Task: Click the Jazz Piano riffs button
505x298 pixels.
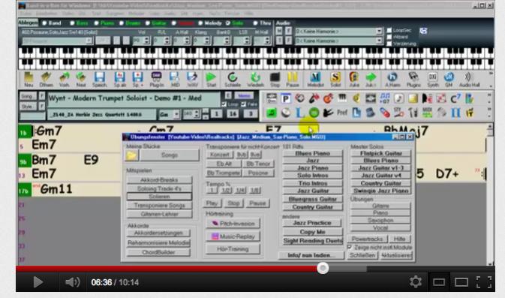Action: (312, 168)
